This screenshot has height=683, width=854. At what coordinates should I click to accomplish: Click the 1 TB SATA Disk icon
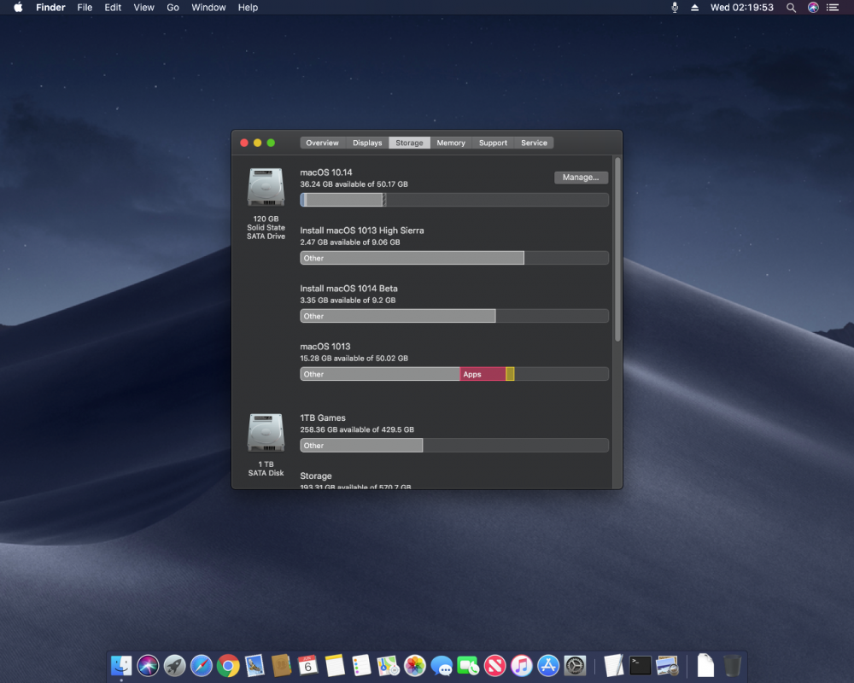click(266, 433)
